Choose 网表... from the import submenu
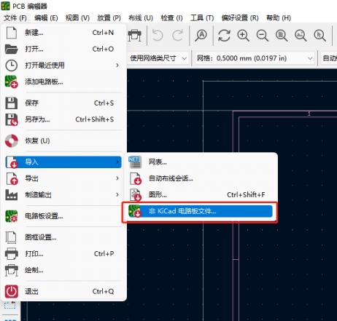 point(201,162)
